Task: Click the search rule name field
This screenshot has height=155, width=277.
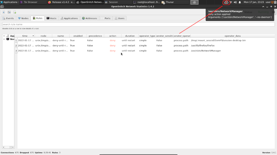Action: point(138,24)
